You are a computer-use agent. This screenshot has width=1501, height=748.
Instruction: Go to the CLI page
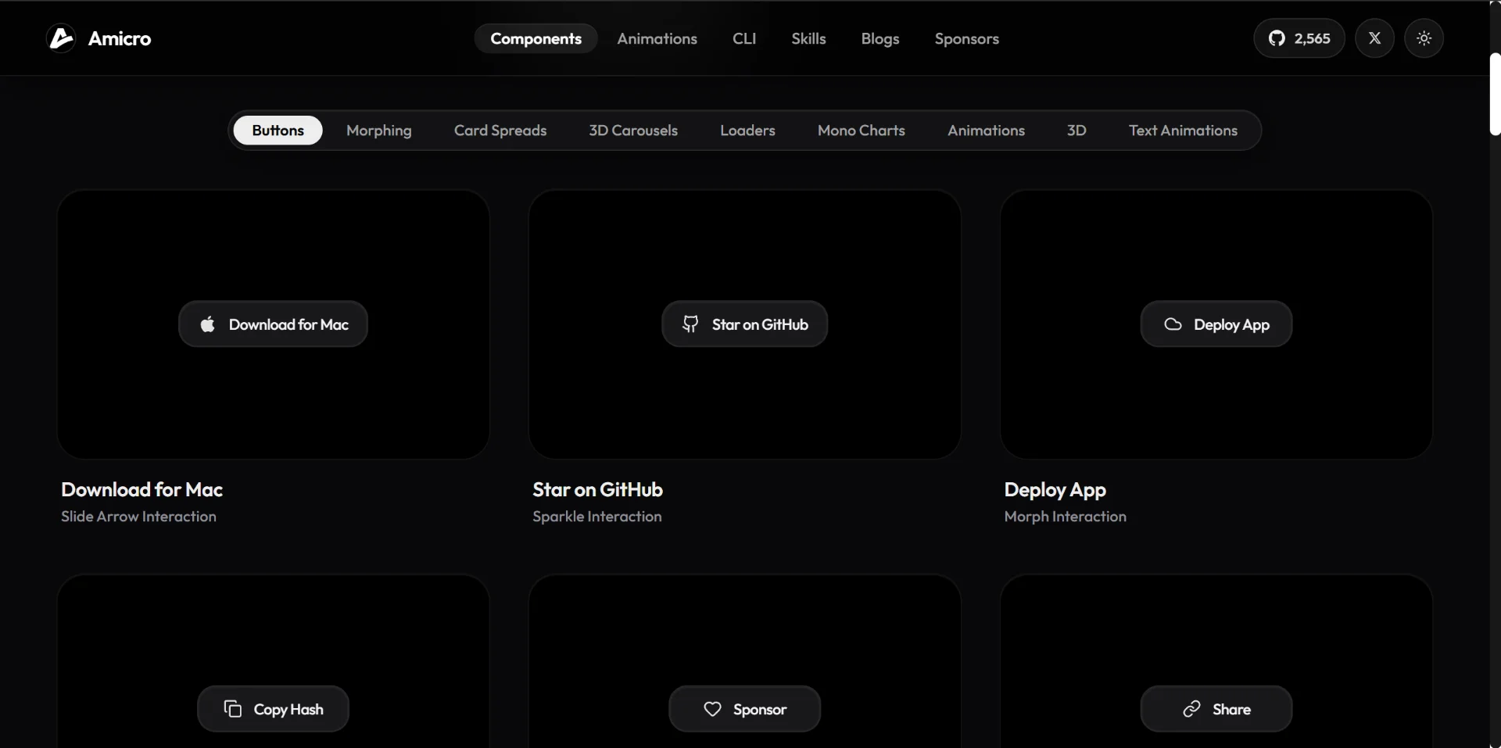point(744,38)
